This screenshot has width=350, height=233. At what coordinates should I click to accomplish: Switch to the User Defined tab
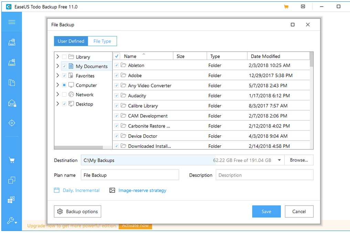(71, 41)
